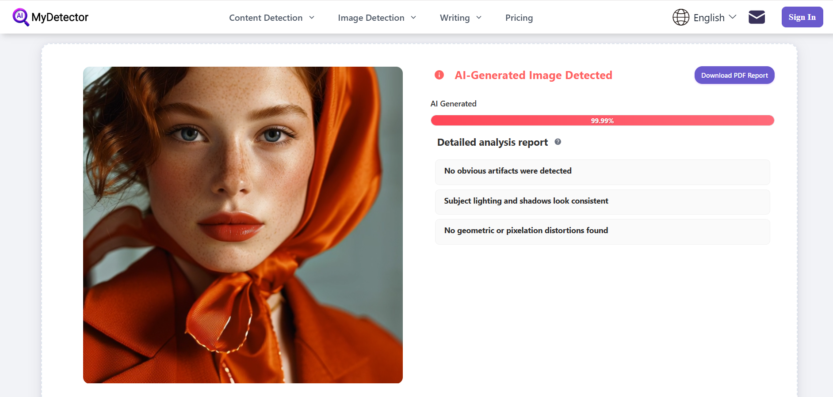The width and height of the screenshot is (833, 397).
Task: Select the "Subject lighting and shadows" result row
Action: pos(602,201)
